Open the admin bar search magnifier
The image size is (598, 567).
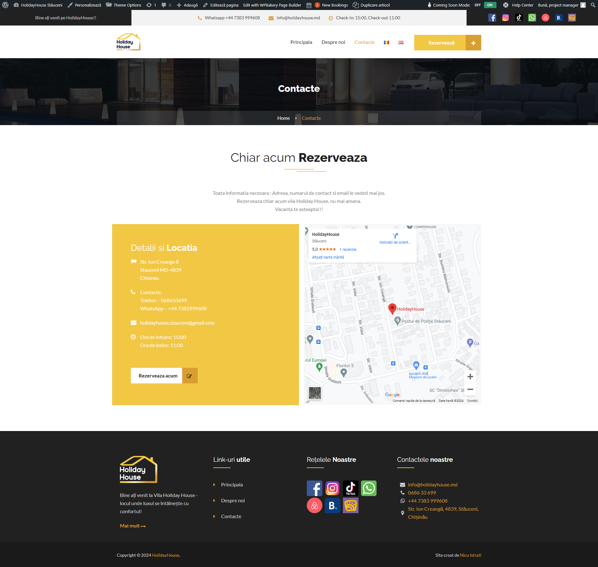(593, 5)
